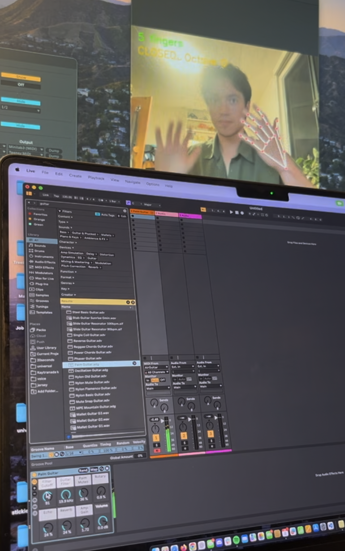This screenshot has width=345, height=551.
Task: Set track 1 monitor to In
Action: (148, 380)
